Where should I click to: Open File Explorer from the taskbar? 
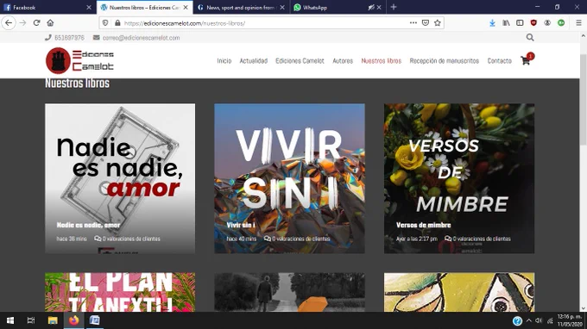pos(53,320)
